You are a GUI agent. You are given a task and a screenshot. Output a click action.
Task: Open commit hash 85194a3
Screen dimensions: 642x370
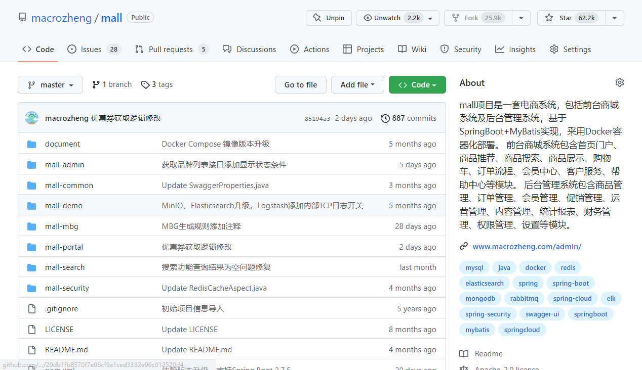(317, 119)
